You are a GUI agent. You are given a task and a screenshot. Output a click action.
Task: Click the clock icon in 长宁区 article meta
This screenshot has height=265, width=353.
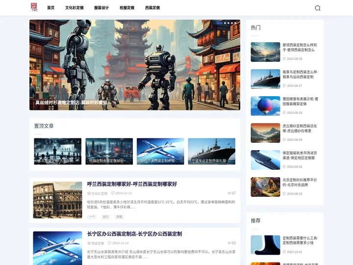click(110, 243)
